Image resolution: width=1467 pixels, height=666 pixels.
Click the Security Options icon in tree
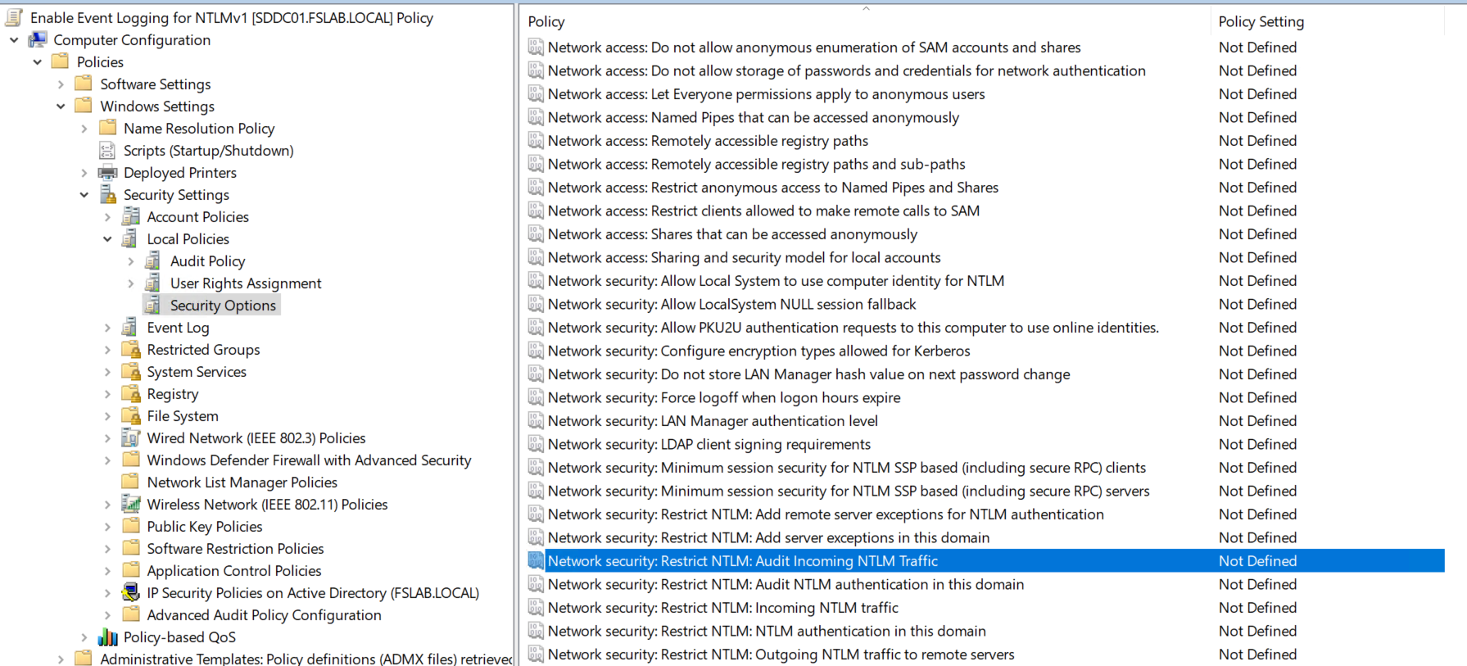[x=152, y=305]
